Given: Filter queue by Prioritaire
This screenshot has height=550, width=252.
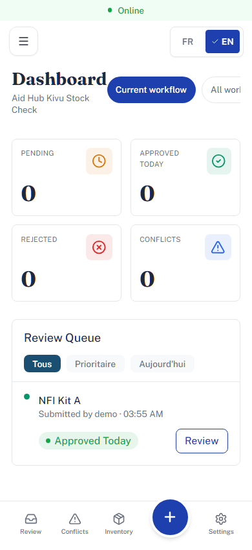Looking at the screenshot, I should (x=96, y=364).
